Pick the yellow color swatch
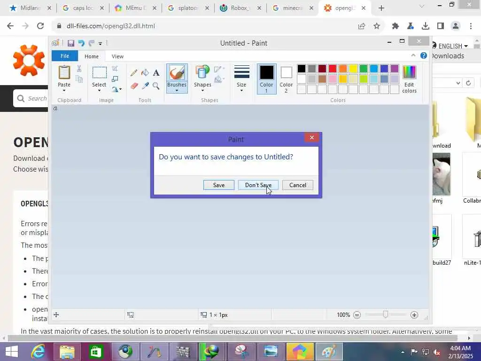Image resolution: width=481 pixels, height=361 pixels. click(353, 69)
